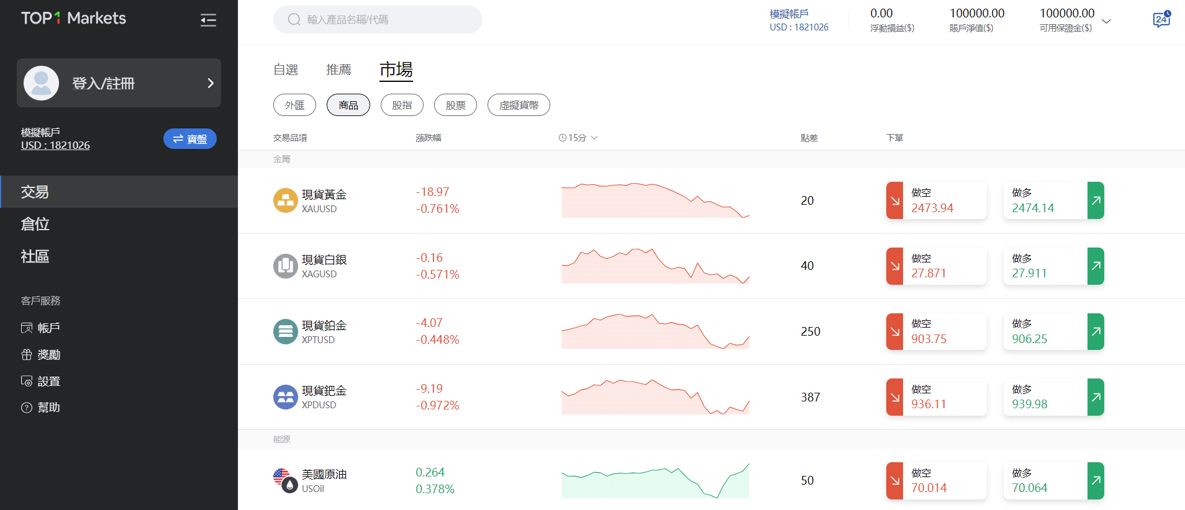Click header 模擬帳戶 USD account link
The image size is (1185, 510).
click(x=799, y=20)
